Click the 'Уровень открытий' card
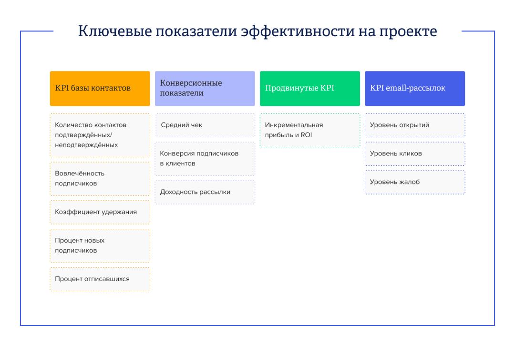The width and height of the screenshot is (515, 346). 415,125
